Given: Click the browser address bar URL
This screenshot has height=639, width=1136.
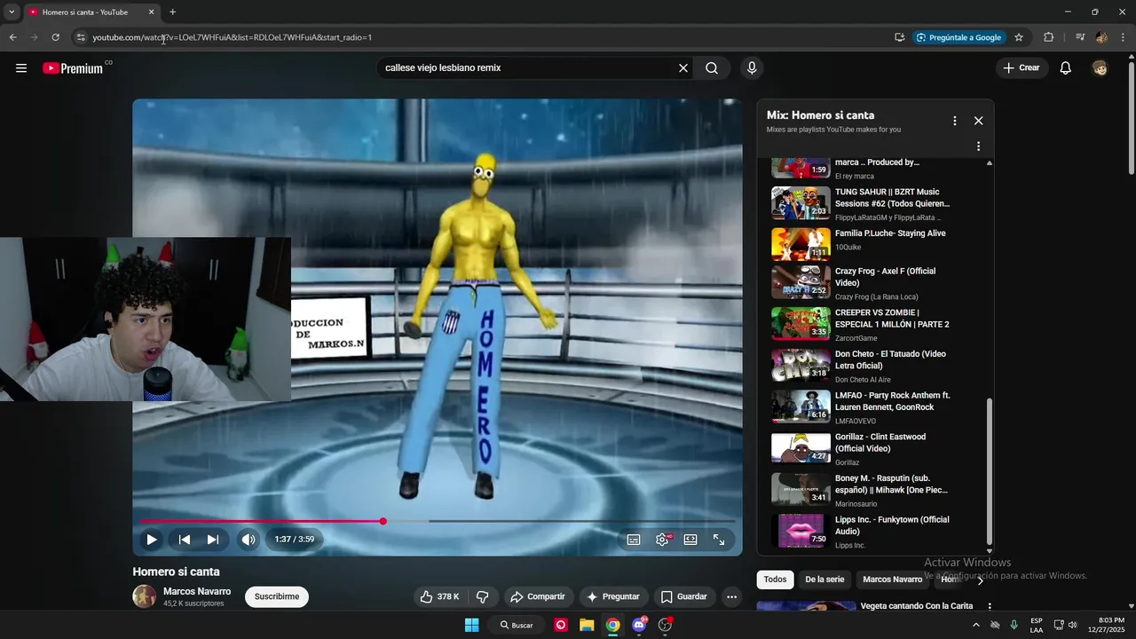Looking at the screenshot, I should (233, 37).
